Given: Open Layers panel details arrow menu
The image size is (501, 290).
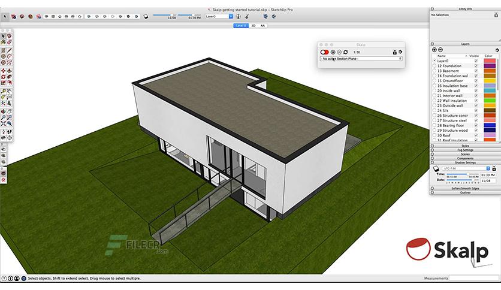Looking at the screenshot, I should 497,50.
